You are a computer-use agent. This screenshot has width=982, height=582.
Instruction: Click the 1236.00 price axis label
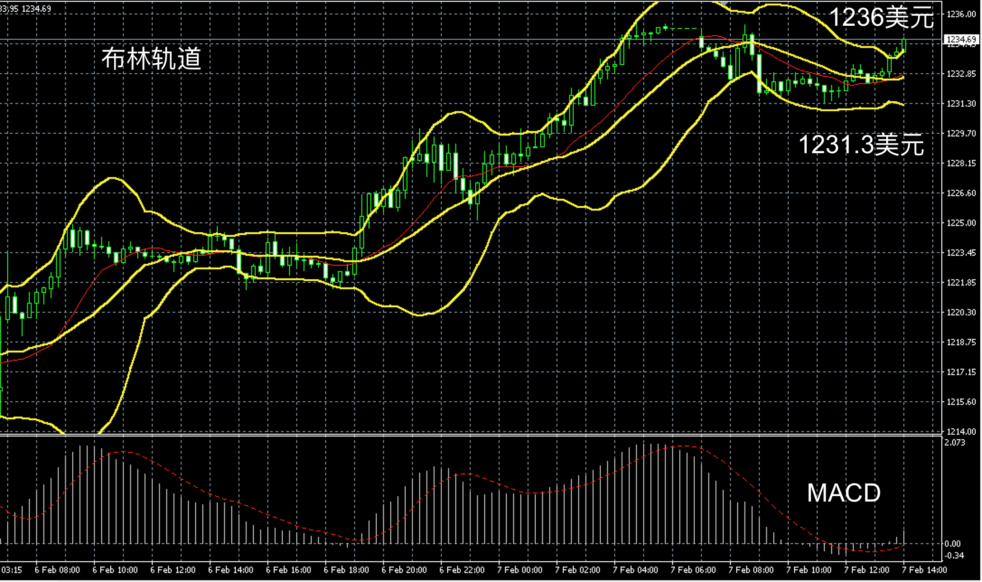[961, 14]
